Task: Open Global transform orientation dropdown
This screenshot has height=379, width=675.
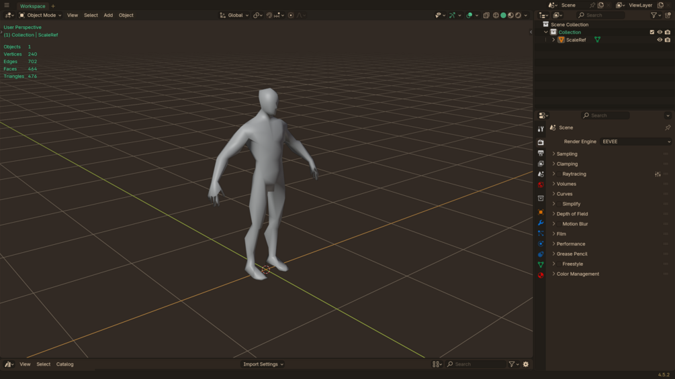Action: pyautogui.click(x=234, y=15)
